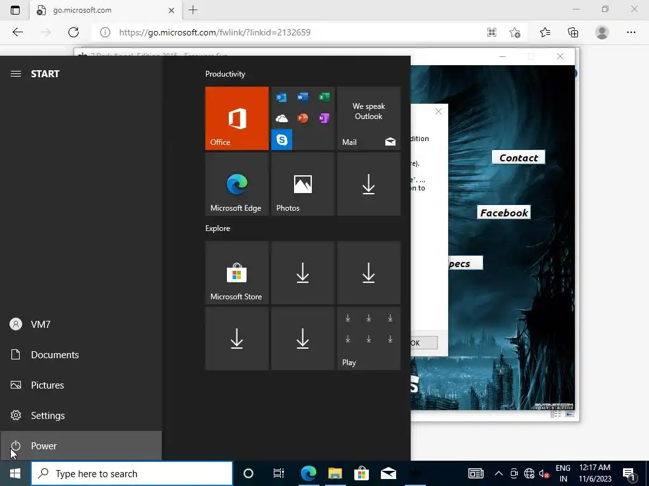Open Pictures from Start sidebar
The height and width of the screenshot is (486, 649).
[80, 385]
